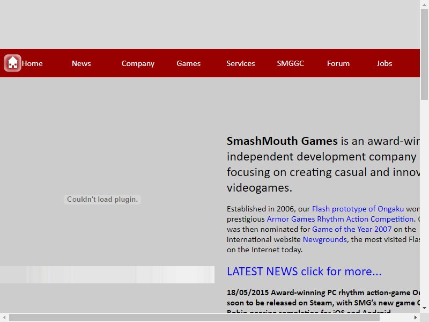This screenshot has height=322, width=429.
Task: Open the News menu item
Action: point(82,63)
